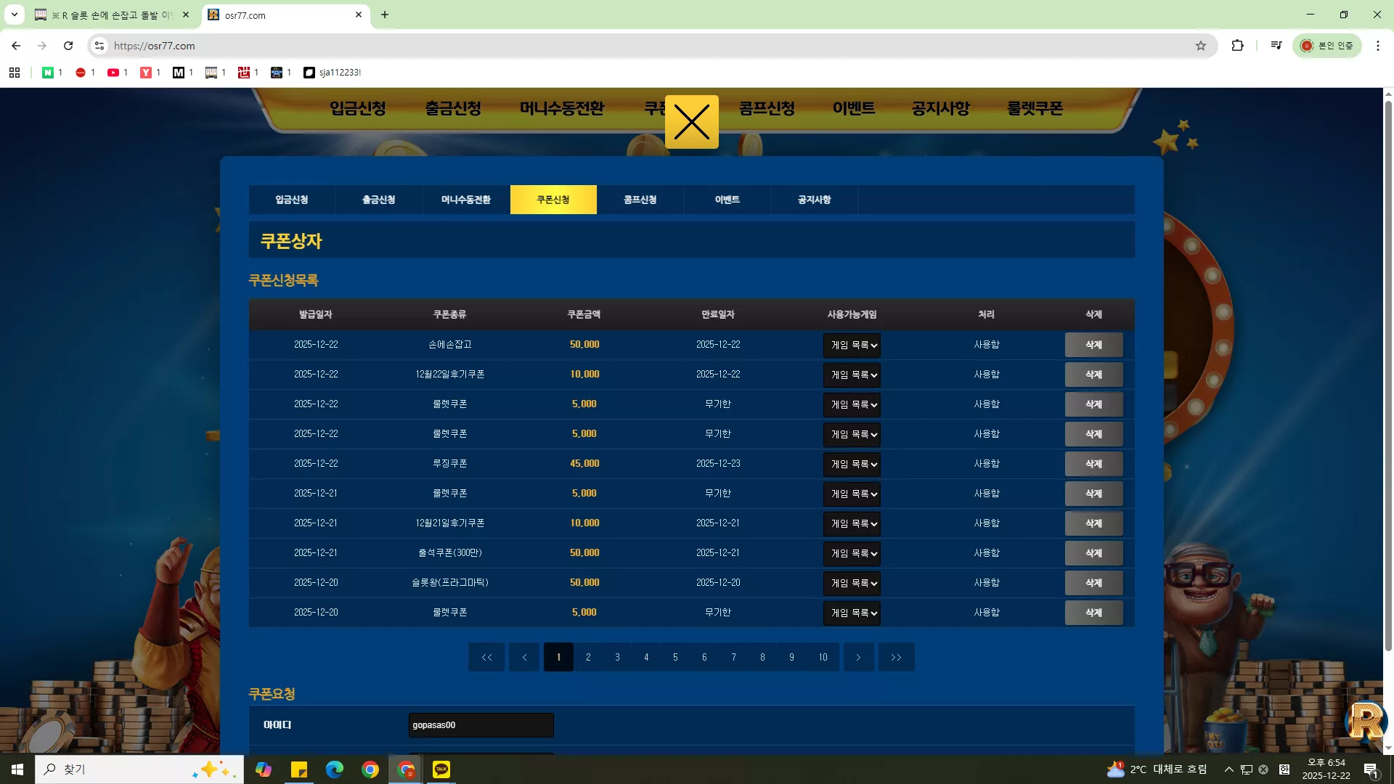Expand game list for 손에손잡고 coupon
This screenshot has height=784, width=1394.
[x=852, y=346]
